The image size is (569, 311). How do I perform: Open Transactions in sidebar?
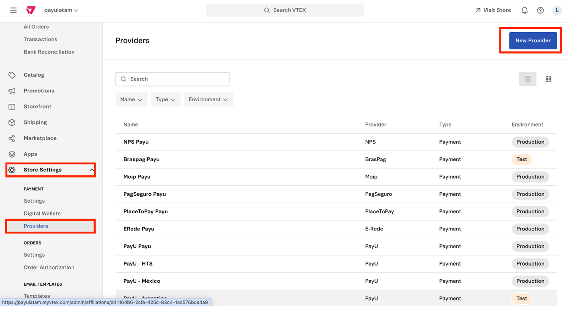point(40,39)
